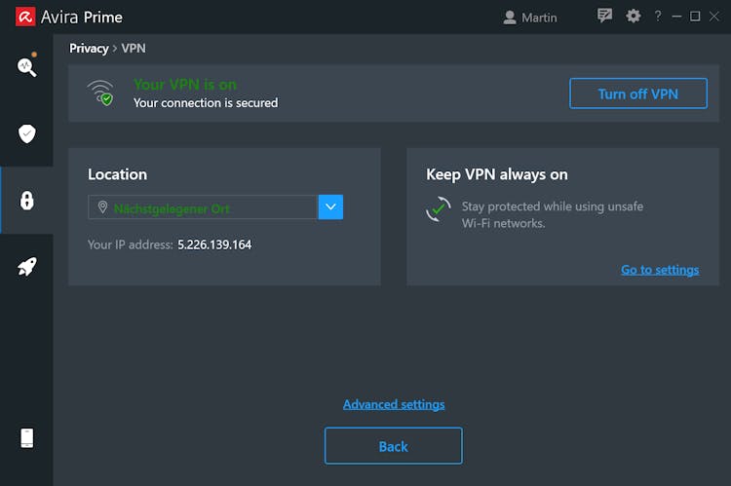Click the 'Your VPN is on' text

[x=185, y=85]
